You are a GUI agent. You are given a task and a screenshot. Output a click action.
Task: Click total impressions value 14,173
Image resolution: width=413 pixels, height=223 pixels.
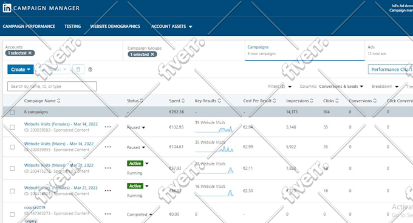pyautogui.click(x=292, y=112)
